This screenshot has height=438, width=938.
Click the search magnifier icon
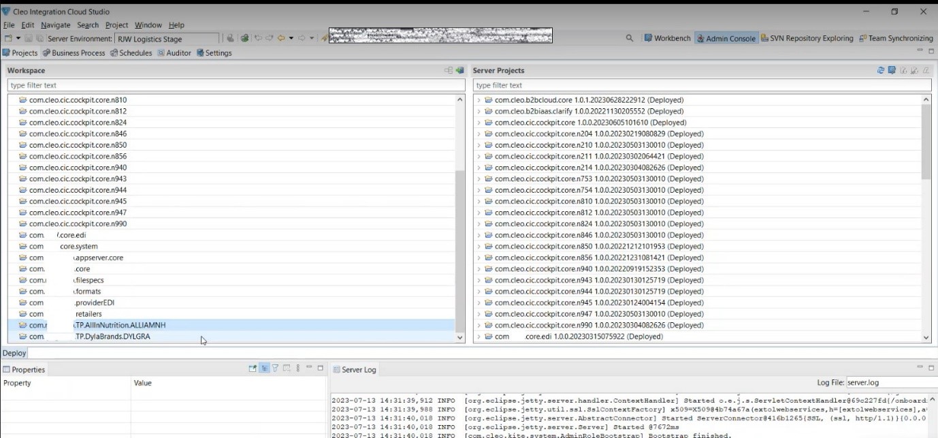630,39
